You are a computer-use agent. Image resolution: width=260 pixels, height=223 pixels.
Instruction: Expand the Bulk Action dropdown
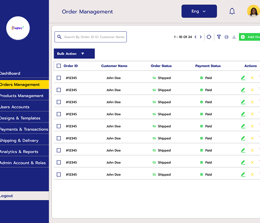coord(74,54)
